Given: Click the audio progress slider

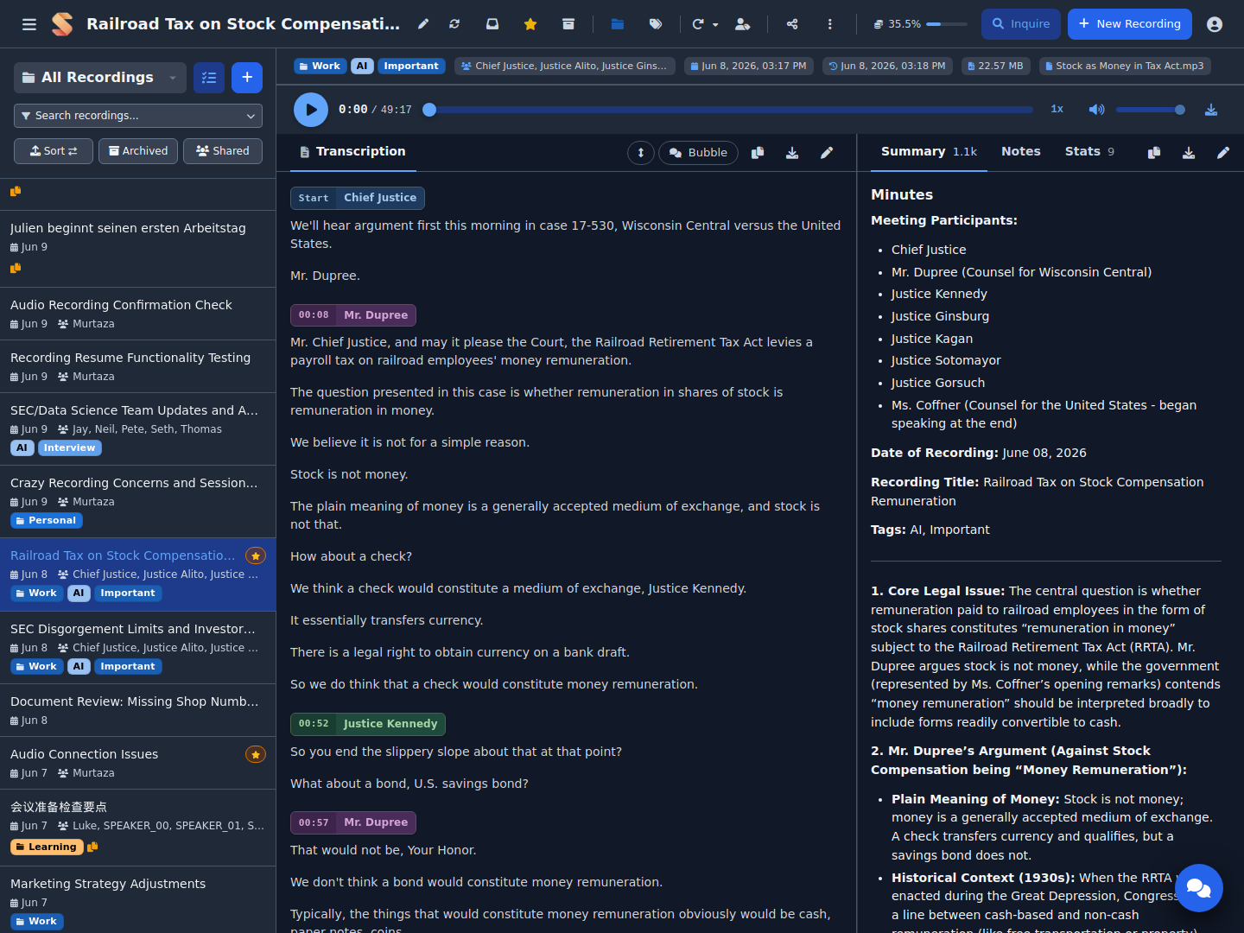Looking at the screenshot, I should (x=730, y=110).
